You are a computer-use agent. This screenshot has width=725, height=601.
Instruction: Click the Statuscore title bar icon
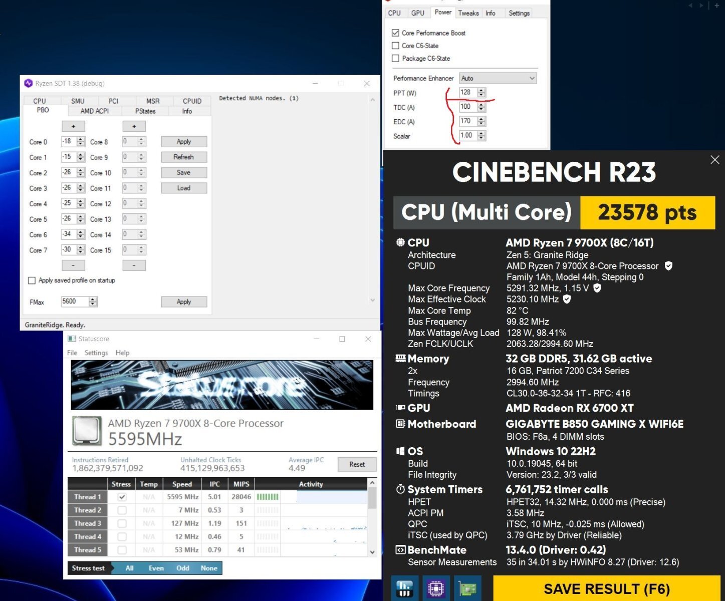coord(72,339)
